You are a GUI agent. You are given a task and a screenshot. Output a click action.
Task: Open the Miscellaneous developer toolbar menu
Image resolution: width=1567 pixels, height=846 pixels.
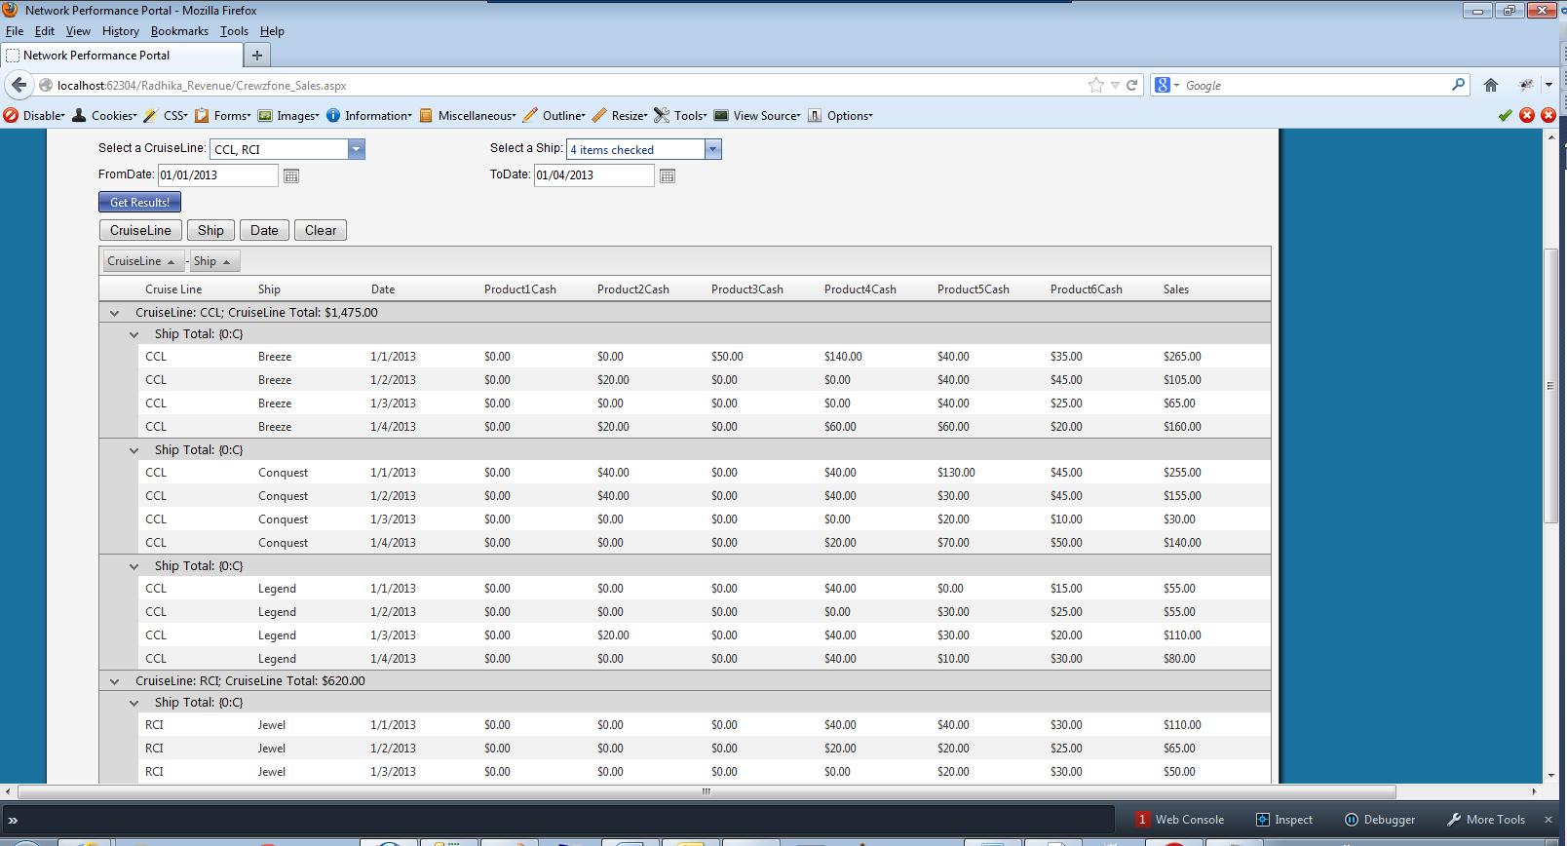click(x=468, y=115)
